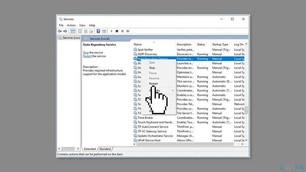The height and width of the screenshot is (172, 306).
Task: Switch to the Extended tab
Action: (x=90, y=149)
